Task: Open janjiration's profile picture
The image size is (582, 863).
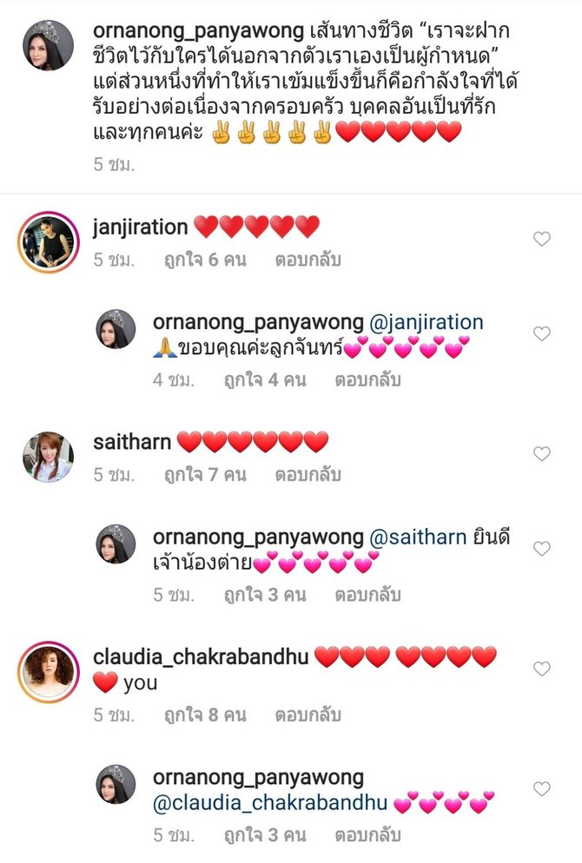Action: point(49,242)
